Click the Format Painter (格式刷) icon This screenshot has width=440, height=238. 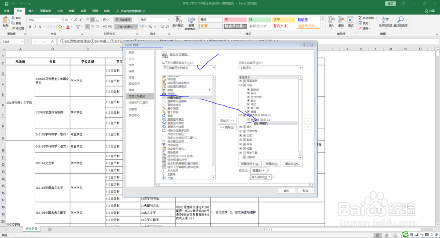pos(13,28)
